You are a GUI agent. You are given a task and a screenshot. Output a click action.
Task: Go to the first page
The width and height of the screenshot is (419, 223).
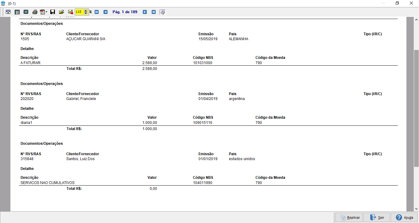coord(97,12)
